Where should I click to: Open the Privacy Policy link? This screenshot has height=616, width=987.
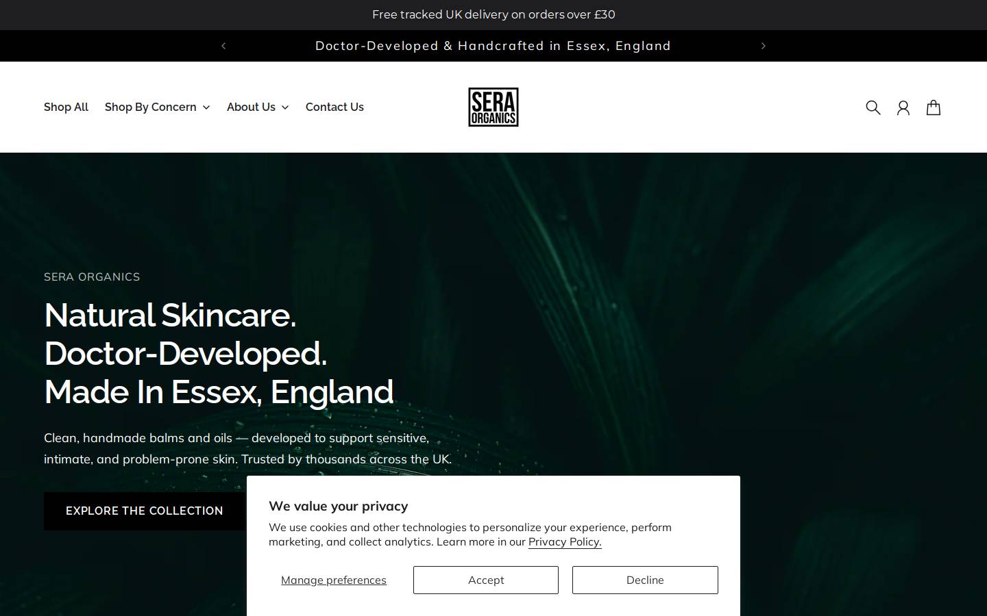pos(565,541)
